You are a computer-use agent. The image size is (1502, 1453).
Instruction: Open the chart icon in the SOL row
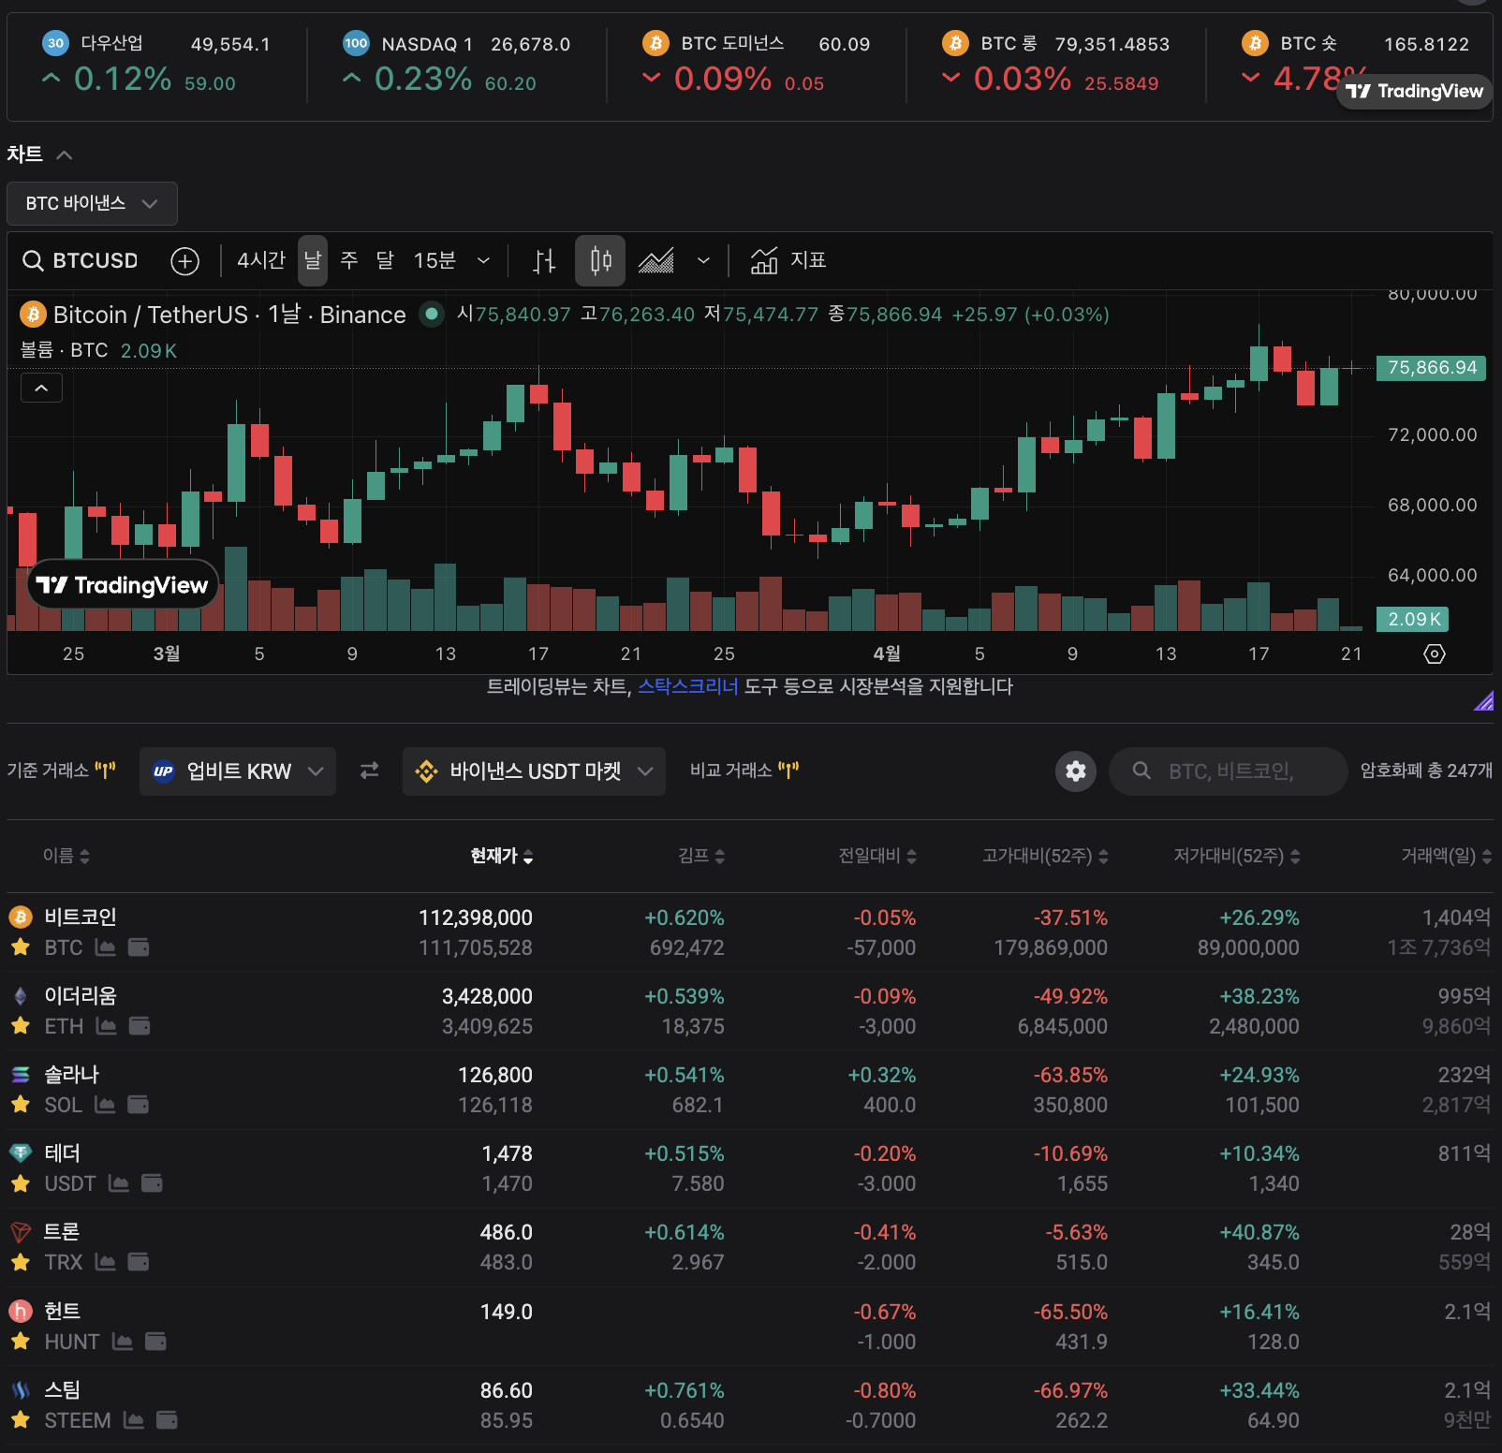[105, 1105]
